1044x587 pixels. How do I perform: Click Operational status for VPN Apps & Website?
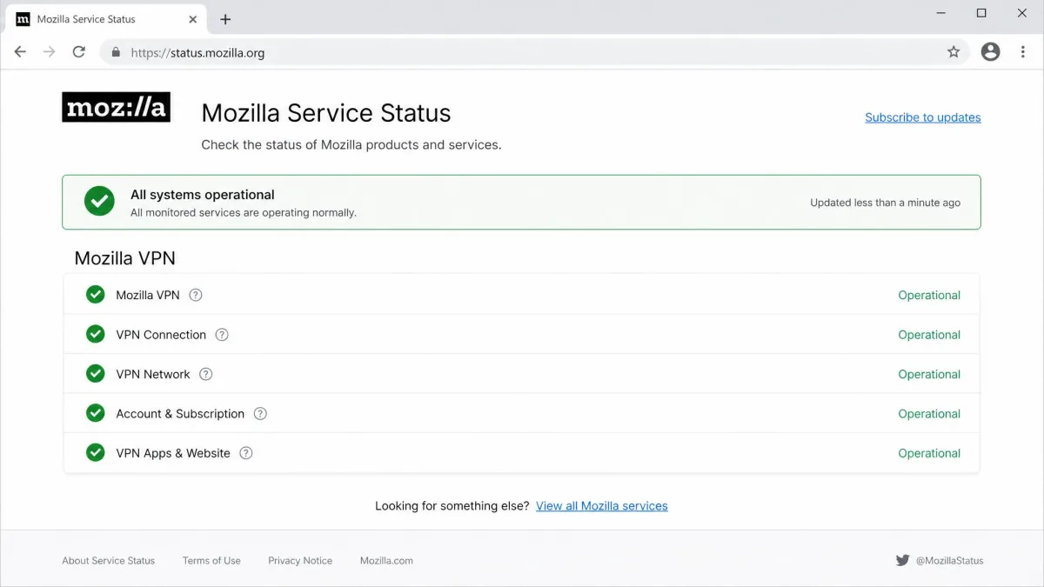[929, 453]
